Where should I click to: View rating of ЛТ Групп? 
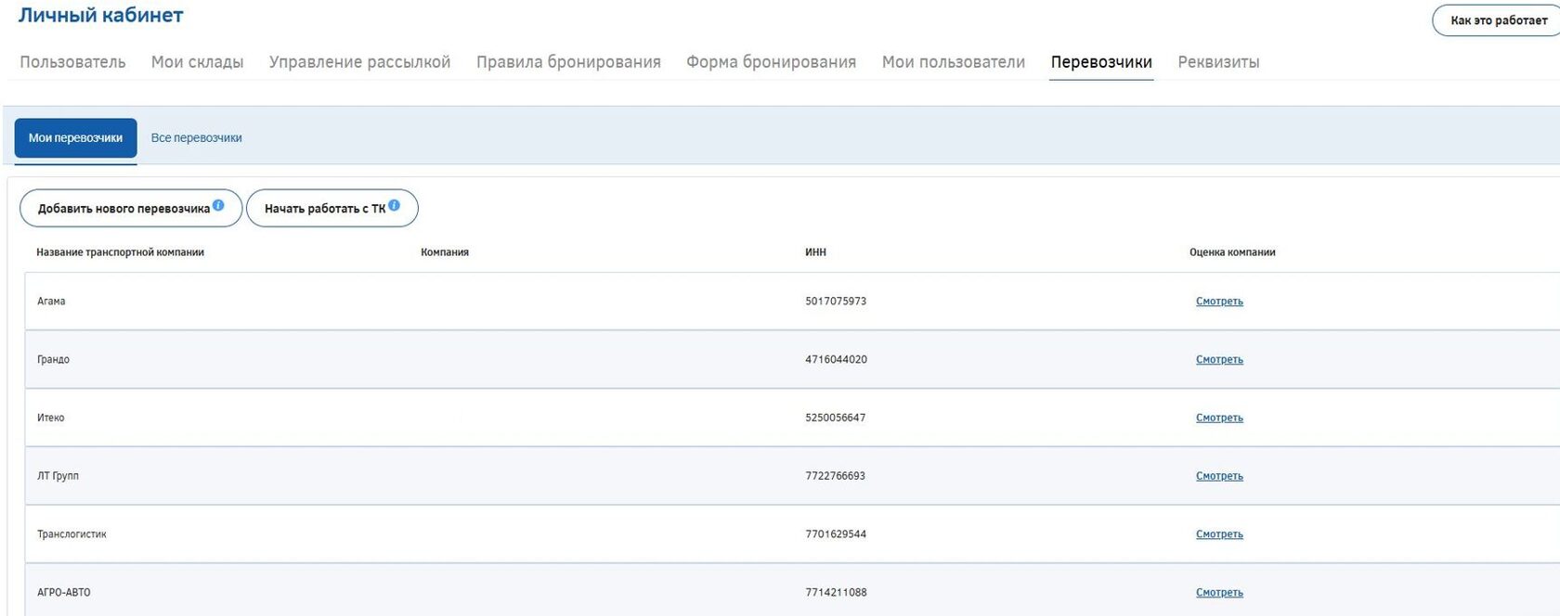(1219, 476)
